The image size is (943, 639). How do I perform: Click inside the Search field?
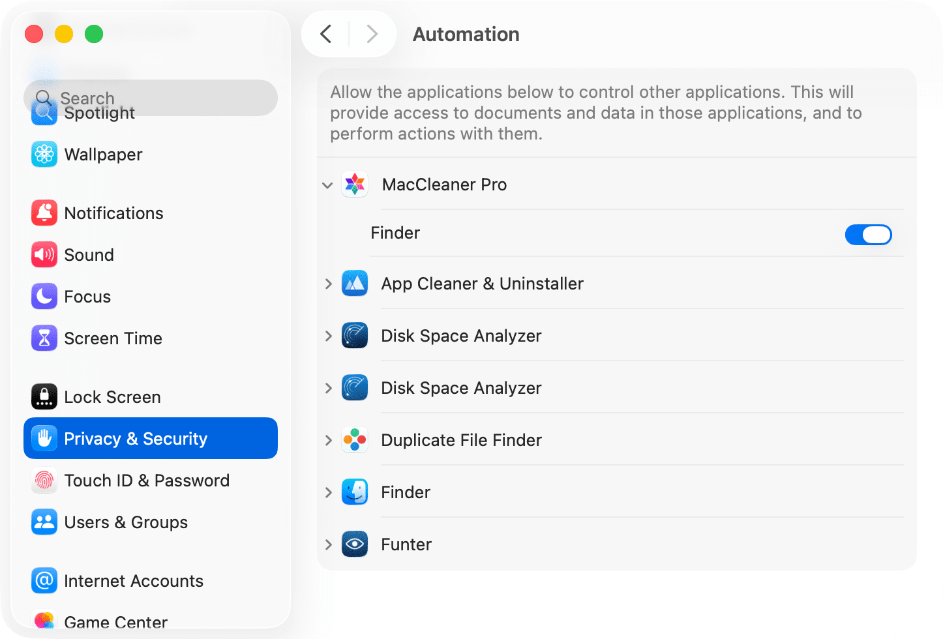[150, 98]
